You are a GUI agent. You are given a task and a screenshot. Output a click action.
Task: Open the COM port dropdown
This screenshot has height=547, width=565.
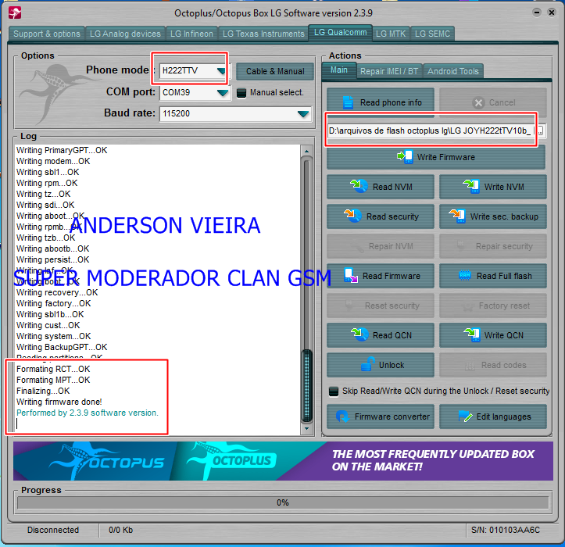click(x=223, y=93)
